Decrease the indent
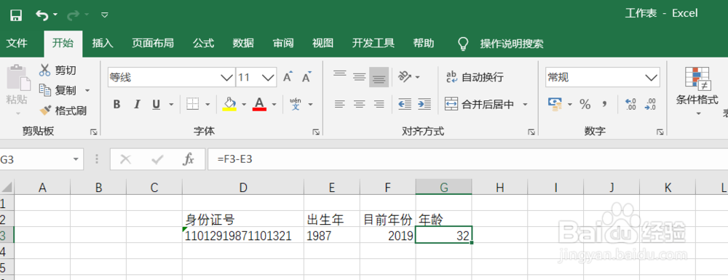The image size is (728, 280). [x=405, y=104]
